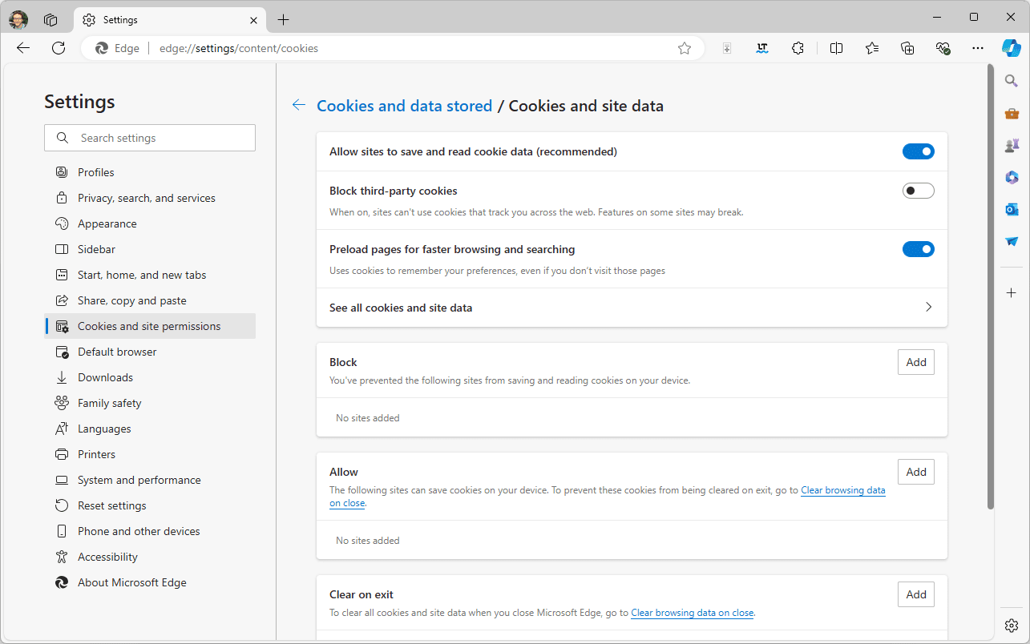Image resolution: width=1030 pixels, height=644 pixels.
Task: Click the Search settings input field
Action: (150, 138)
